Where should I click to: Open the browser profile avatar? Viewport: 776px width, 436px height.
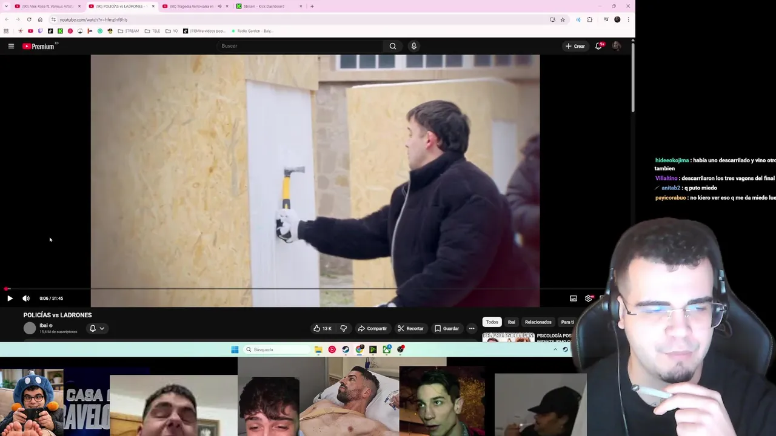(617, 19)
